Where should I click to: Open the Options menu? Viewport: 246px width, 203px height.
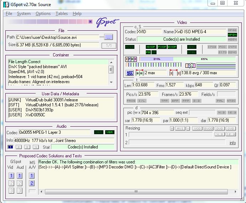click(x=43, y=14)
